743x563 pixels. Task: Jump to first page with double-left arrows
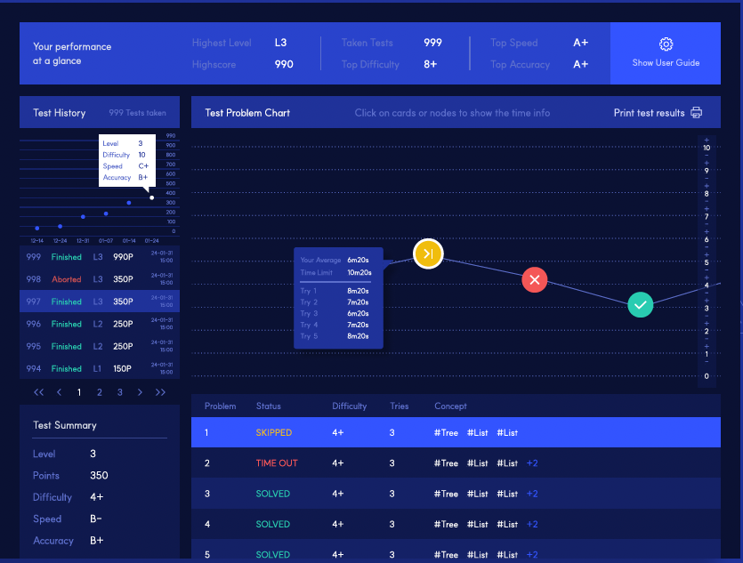tap(39, 392)
